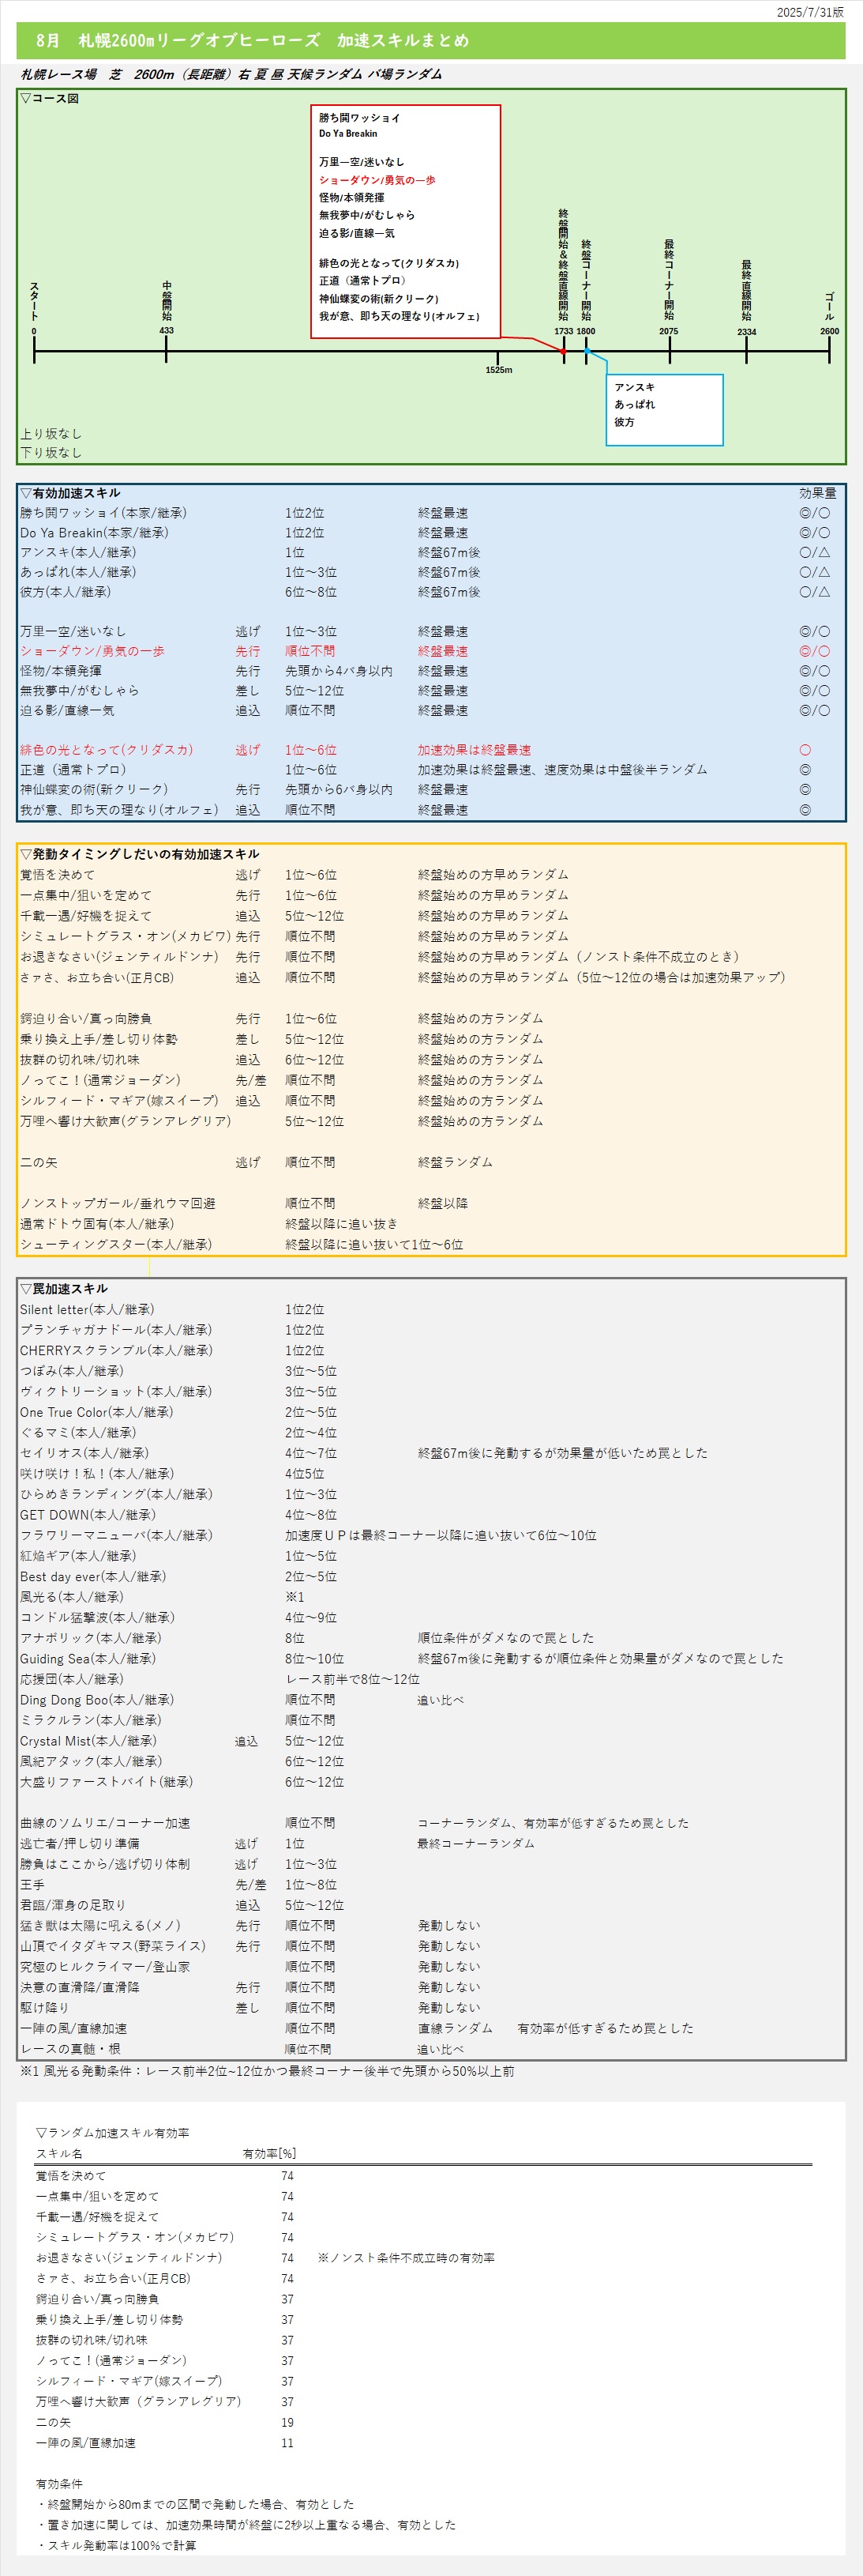Click the '王手' skill name

(x=33, y=1885)
